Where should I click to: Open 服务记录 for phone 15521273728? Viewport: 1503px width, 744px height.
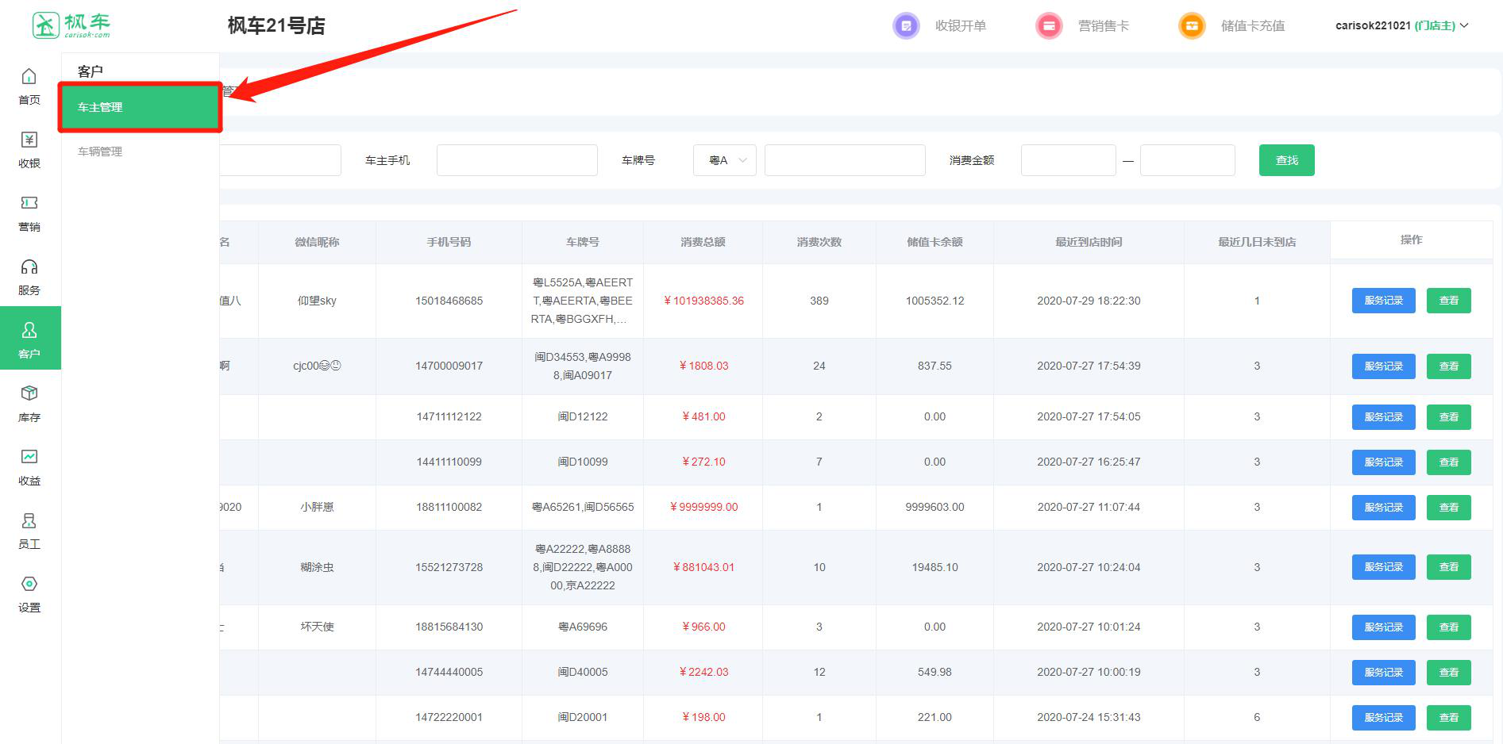[1383, 567]
